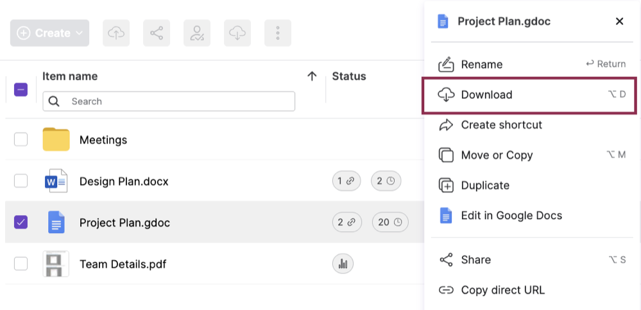Click the download cloud toolbar icon
641x310 pixels.
coord(237,33)
